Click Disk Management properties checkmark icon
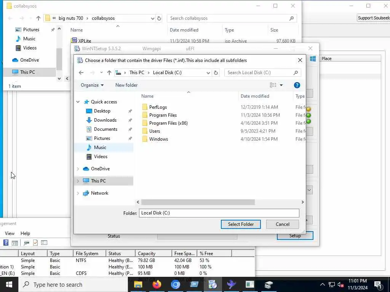Viewport: 390px width, 292px height. point(35,243)
